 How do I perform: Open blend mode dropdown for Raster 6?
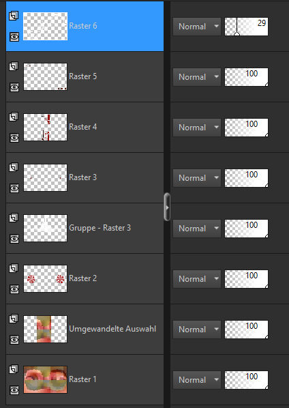197,27
